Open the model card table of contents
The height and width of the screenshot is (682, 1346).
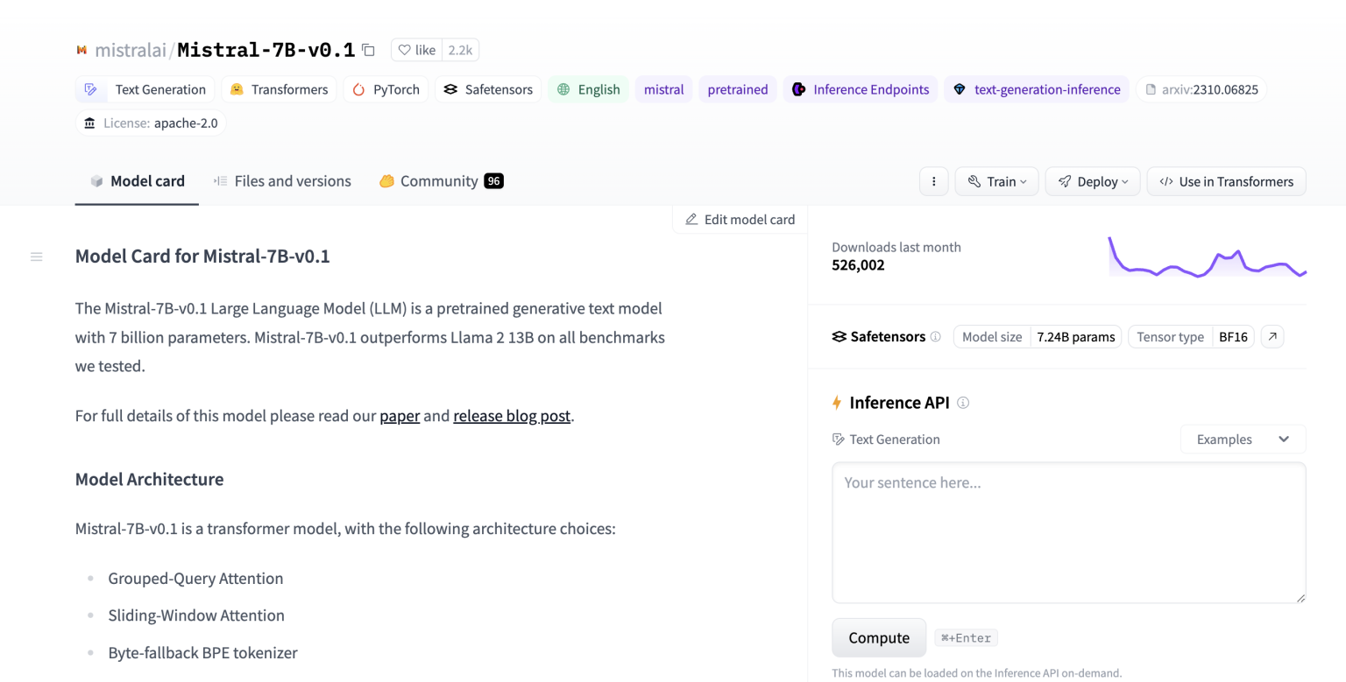(x=36, y=256)
